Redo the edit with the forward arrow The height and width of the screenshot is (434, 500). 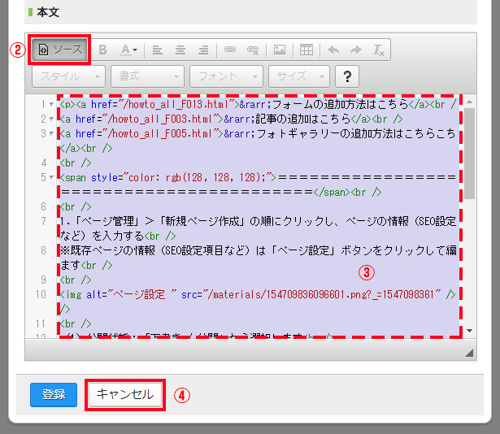pyautogui.click(x=356, y=50)
